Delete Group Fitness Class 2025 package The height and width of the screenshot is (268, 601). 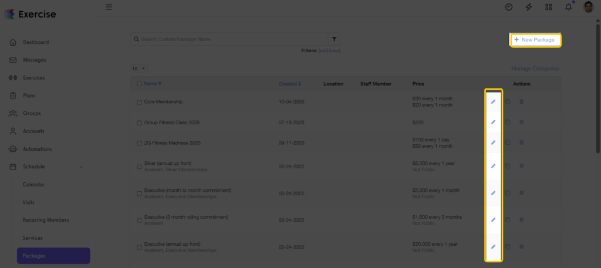(521, 122)
